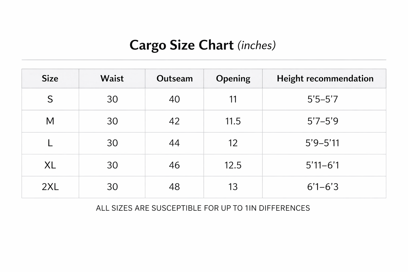Click the Outseam column header
The image size is (408, 272).
click(174, 79)
